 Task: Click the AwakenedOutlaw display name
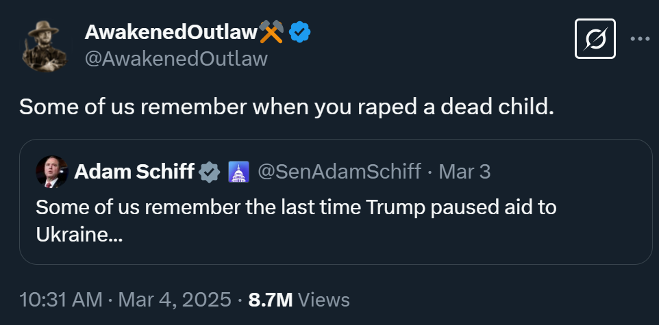tap(171, 31)
